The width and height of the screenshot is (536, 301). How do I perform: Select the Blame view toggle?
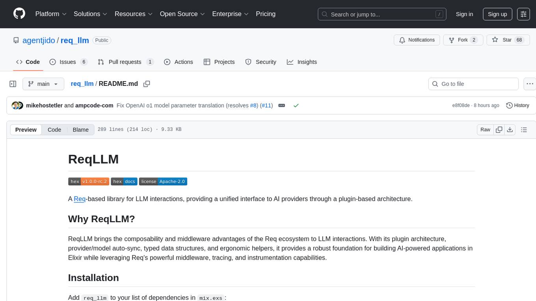coord(80,130)
